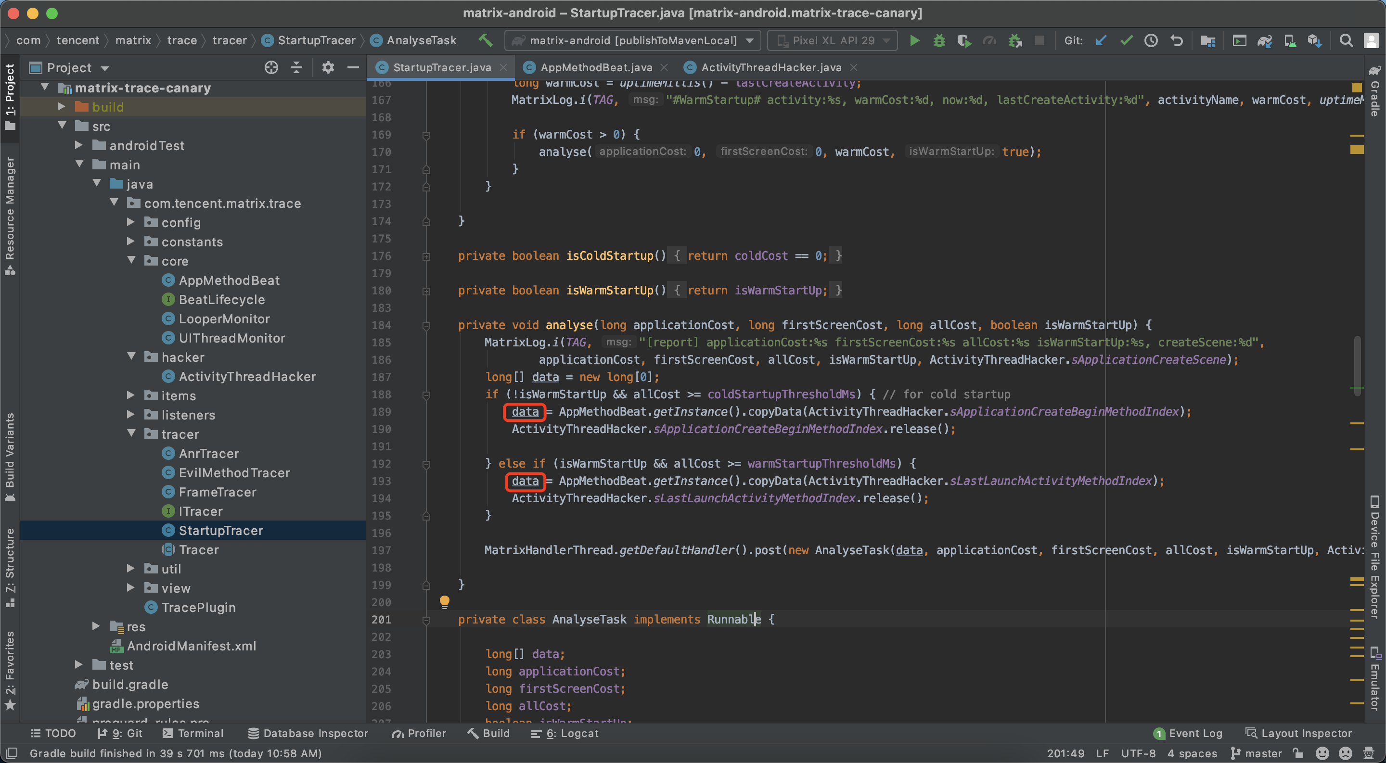Open Resource Manager side panel
The height and width of the screenshot is (763, 1386).
[10, 216]
